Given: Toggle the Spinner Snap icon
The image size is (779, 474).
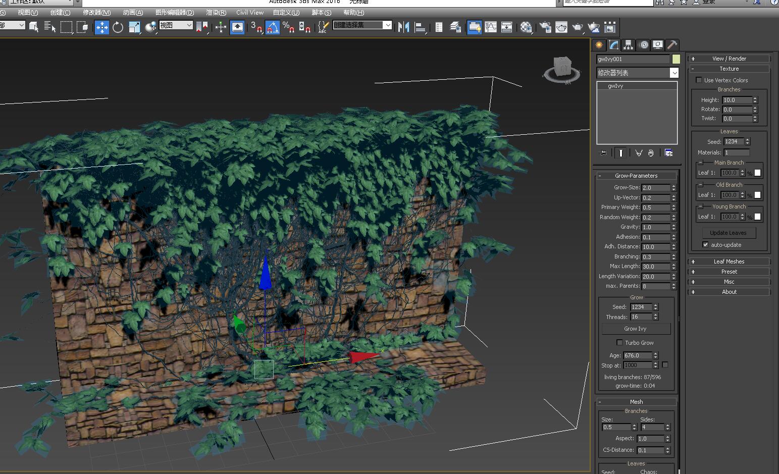Looking at the screenshot, I should 305,27.
